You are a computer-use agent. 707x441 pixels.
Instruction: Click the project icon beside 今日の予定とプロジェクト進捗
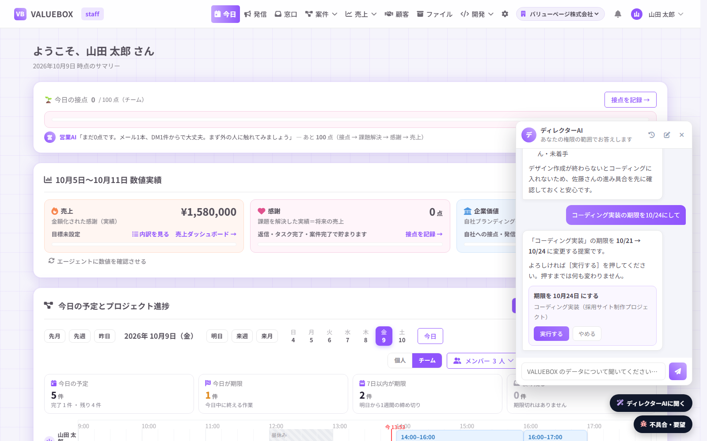pos(49,305)
